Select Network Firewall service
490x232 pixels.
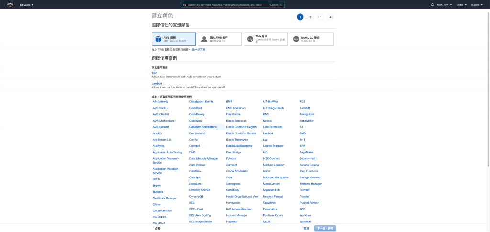273,197
